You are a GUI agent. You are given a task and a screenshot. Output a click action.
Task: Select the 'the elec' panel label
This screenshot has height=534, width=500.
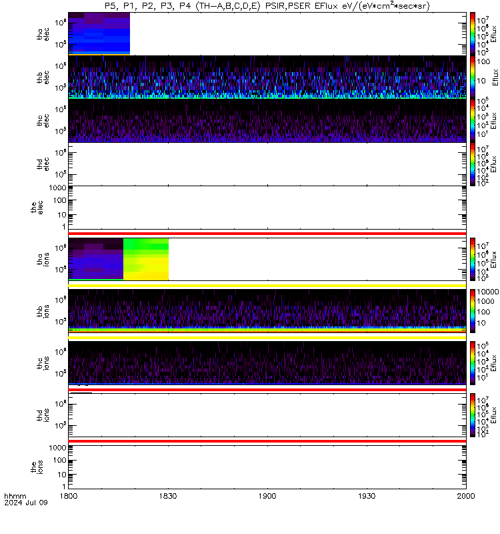click(x=37, y=208)
